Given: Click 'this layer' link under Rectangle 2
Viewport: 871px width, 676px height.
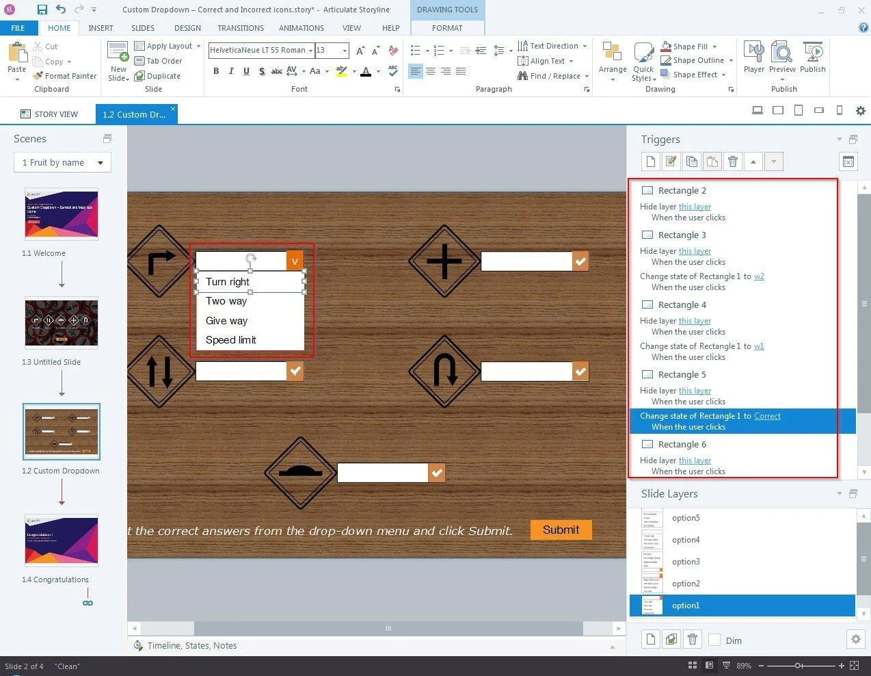Looking at the screenshot, I should click(695, 207).
